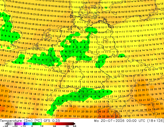Click the gray left arrow end of color scale
Screen dimensions: 164x127
coord(6,124)
